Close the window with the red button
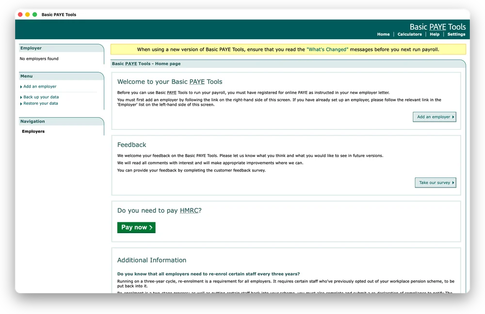The image size is (485, 314). [x=20, y=15]
